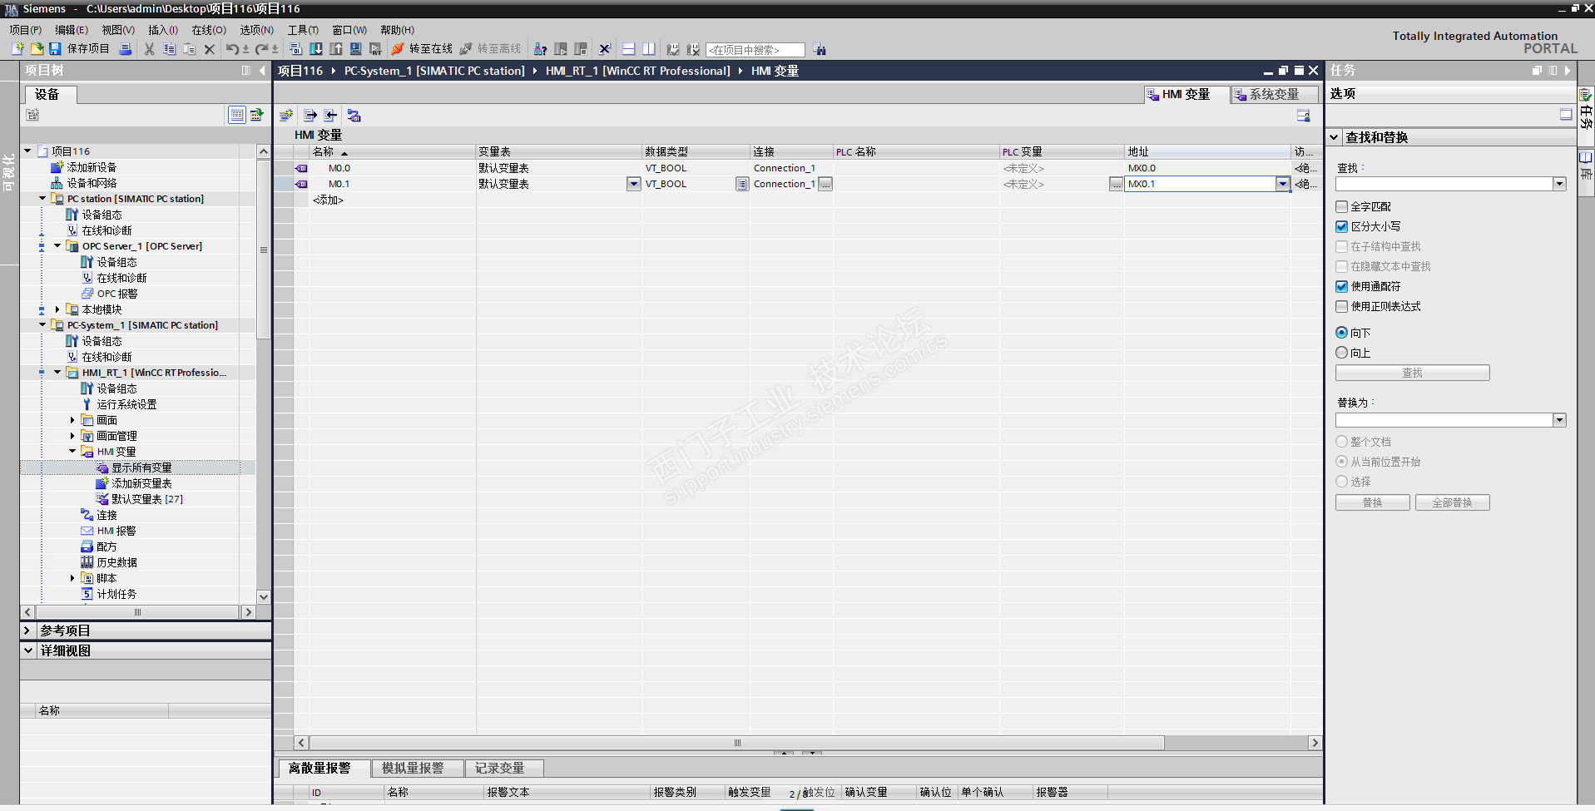Click the search-in-project binoculars icon
The width and height of the screenshot is (1595, 811).
coord(820,50)
